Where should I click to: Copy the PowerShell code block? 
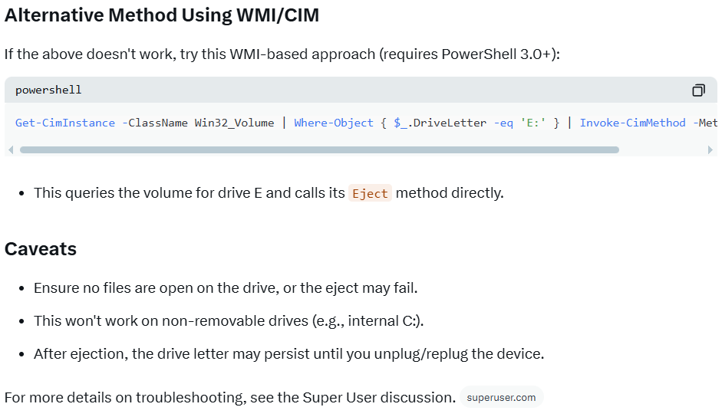[698, 90]
